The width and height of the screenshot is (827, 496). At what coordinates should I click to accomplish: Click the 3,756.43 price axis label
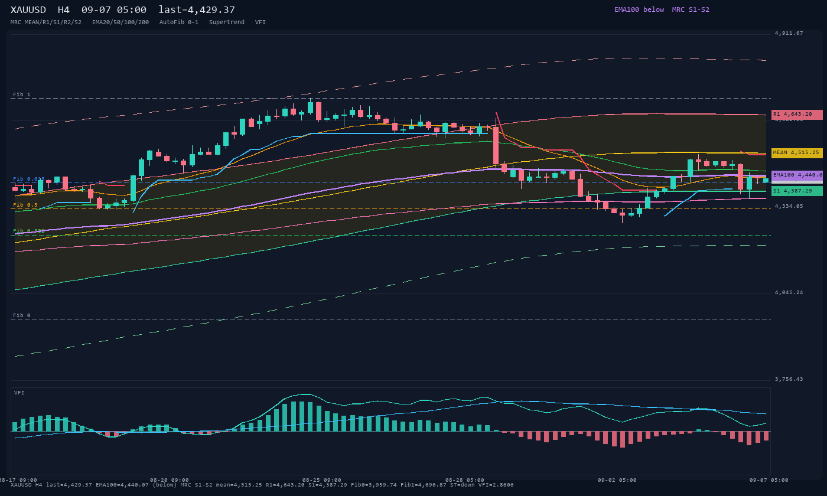click(x=789, y=379)
